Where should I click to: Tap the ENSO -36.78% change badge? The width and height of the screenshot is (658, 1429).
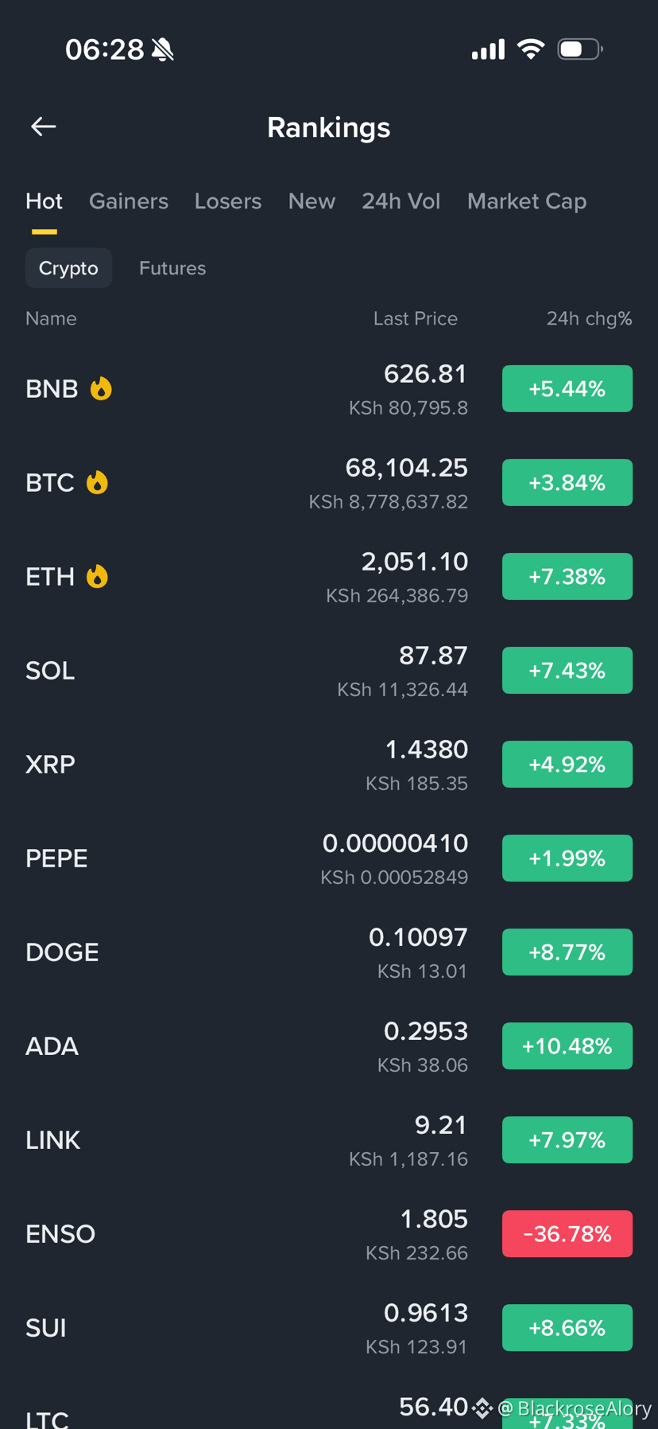(x=567, y=1233)
